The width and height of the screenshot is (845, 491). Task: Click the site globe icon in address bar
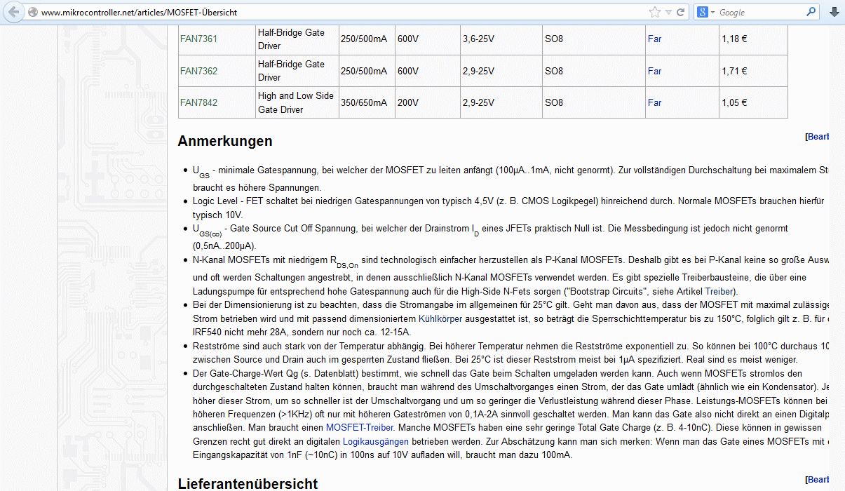tap(32, 12)
